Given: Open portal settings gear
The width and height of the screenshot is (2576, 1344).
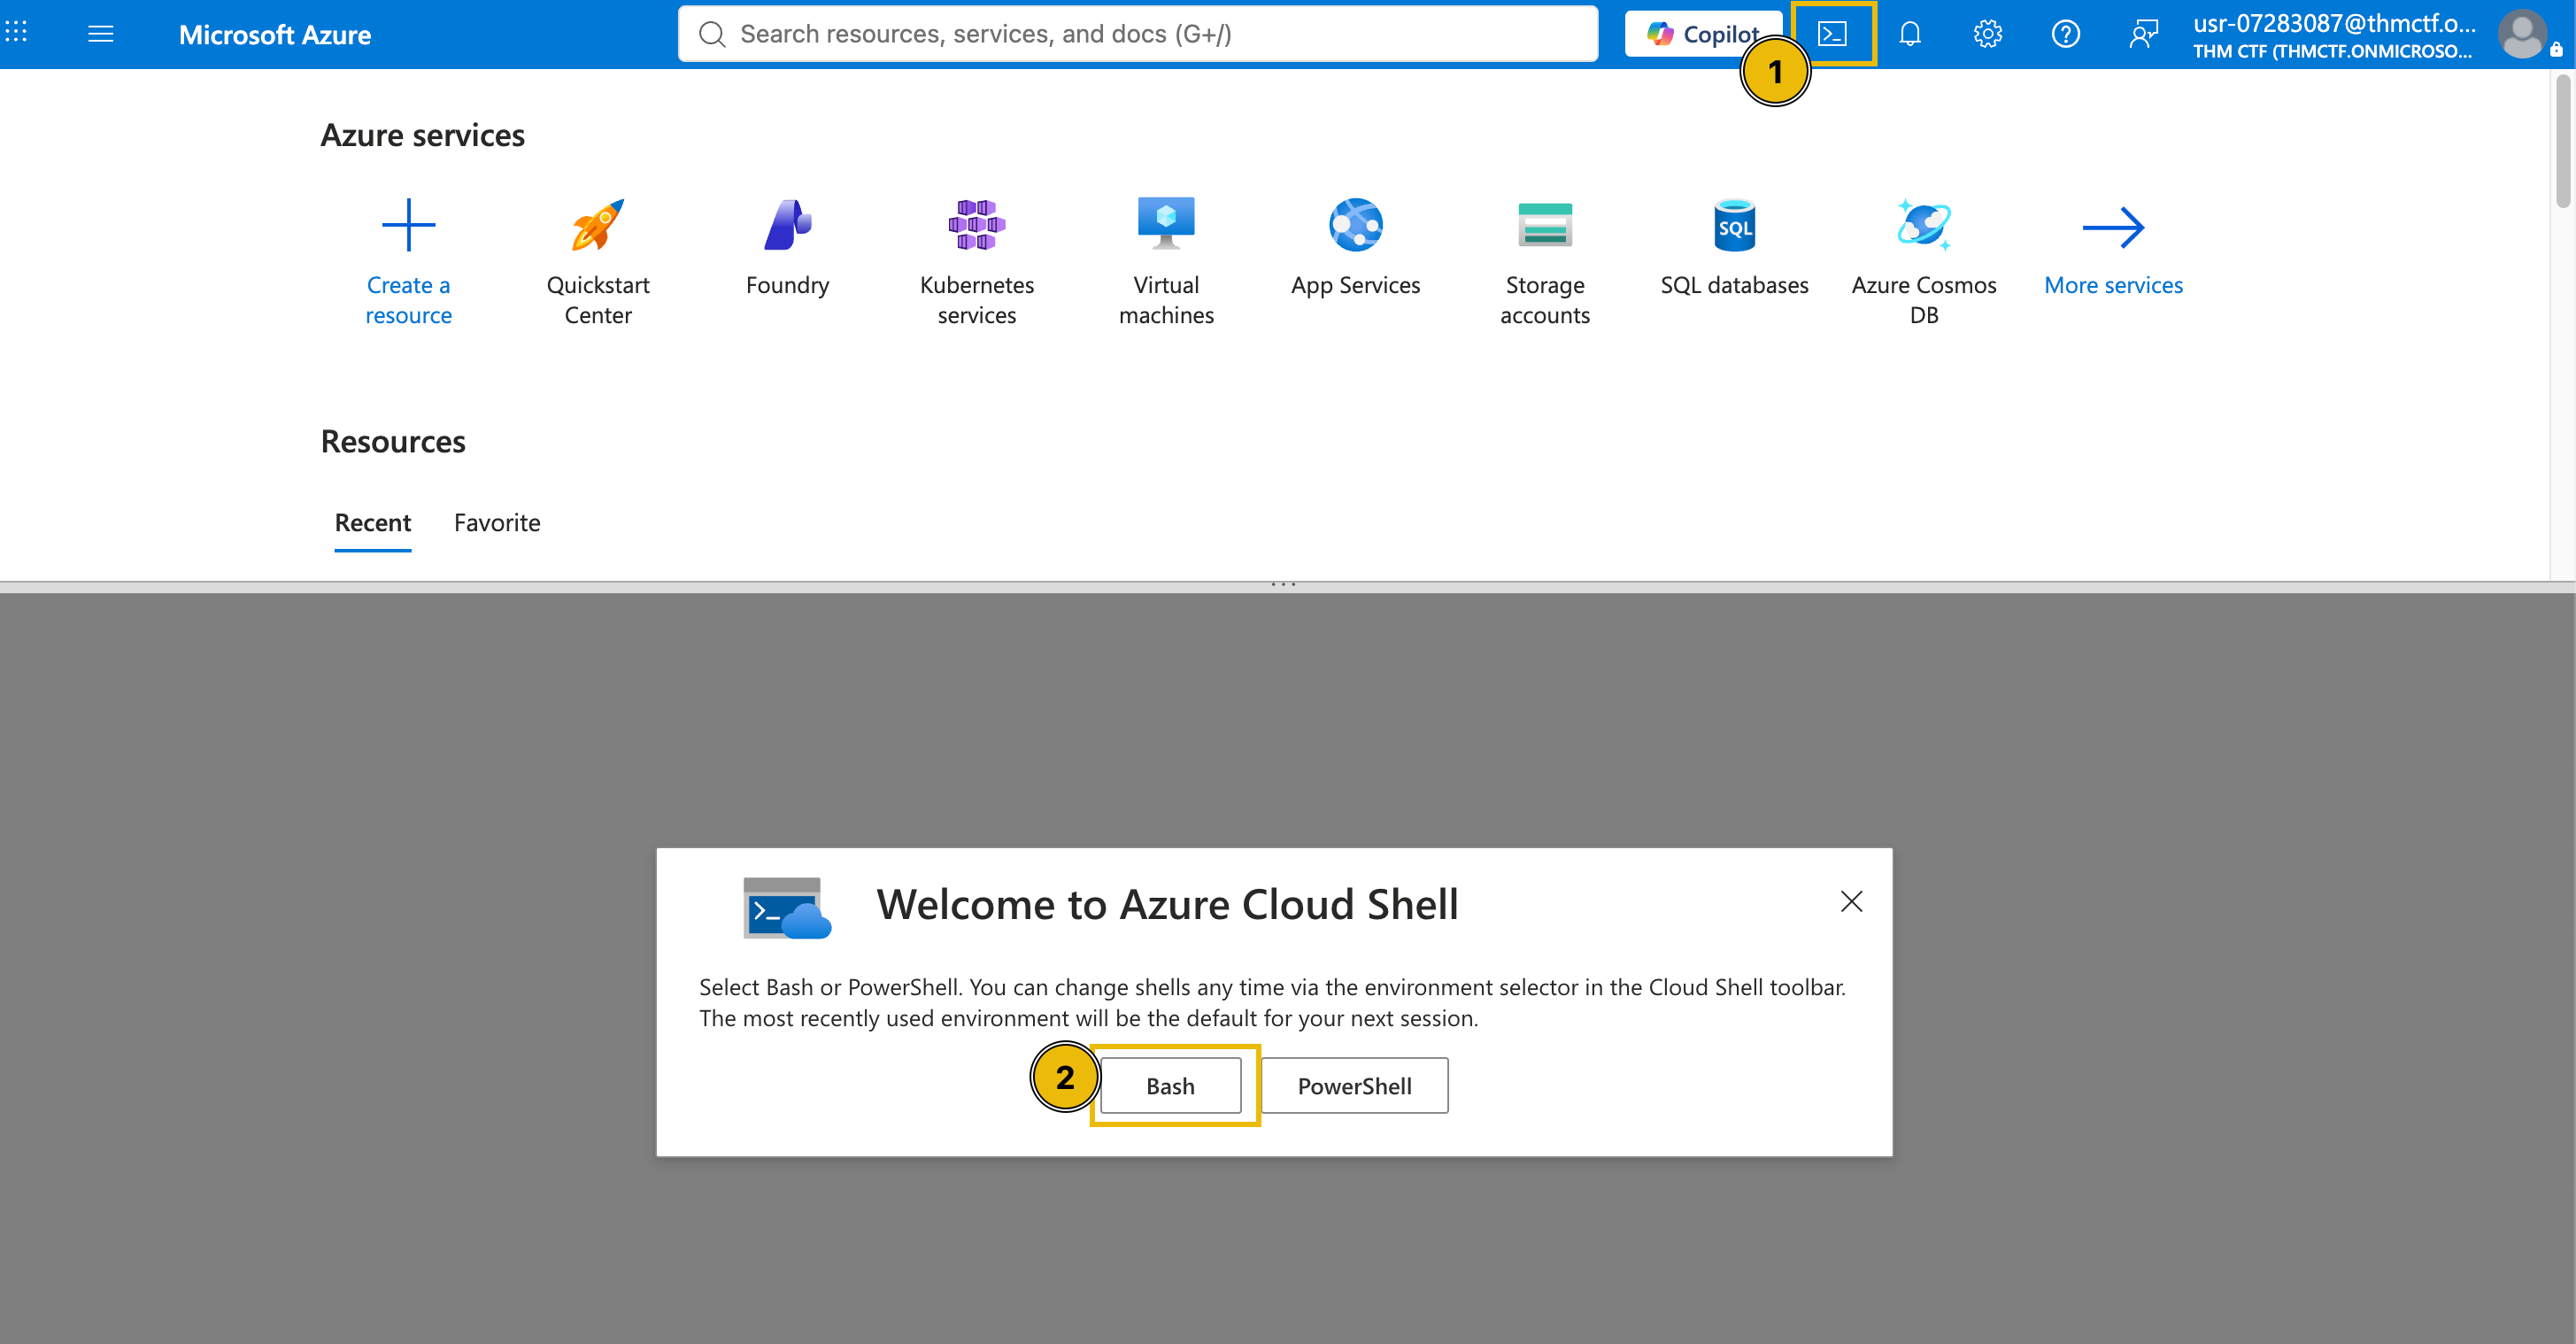Looking at the screenshot, I should point(1988,34).
